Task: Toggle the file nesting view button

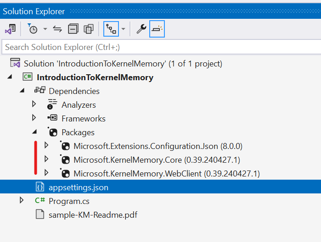Action: [111, 29]
